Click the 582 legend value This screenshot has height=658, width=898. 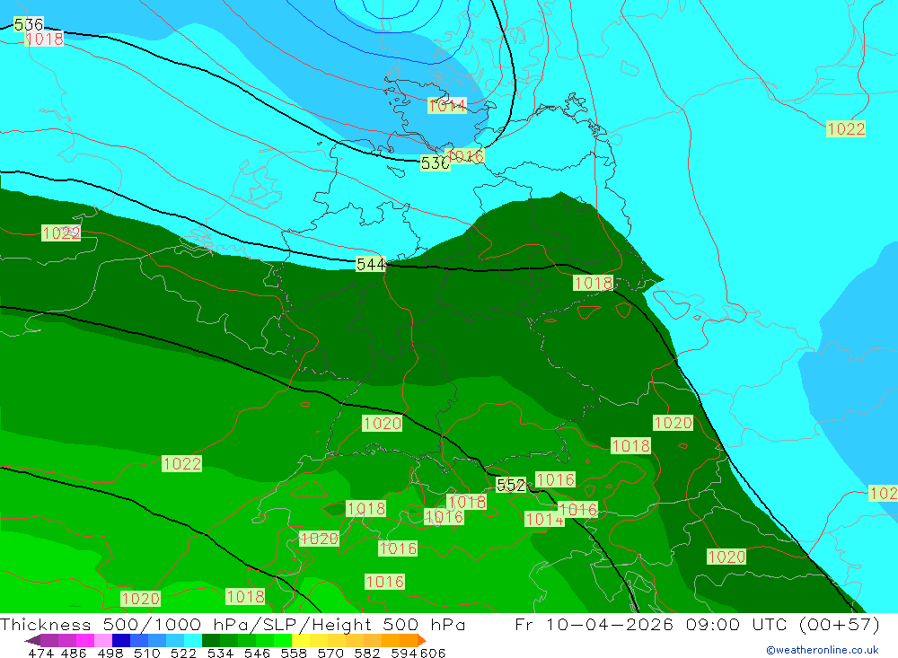(x=366, y=653)
